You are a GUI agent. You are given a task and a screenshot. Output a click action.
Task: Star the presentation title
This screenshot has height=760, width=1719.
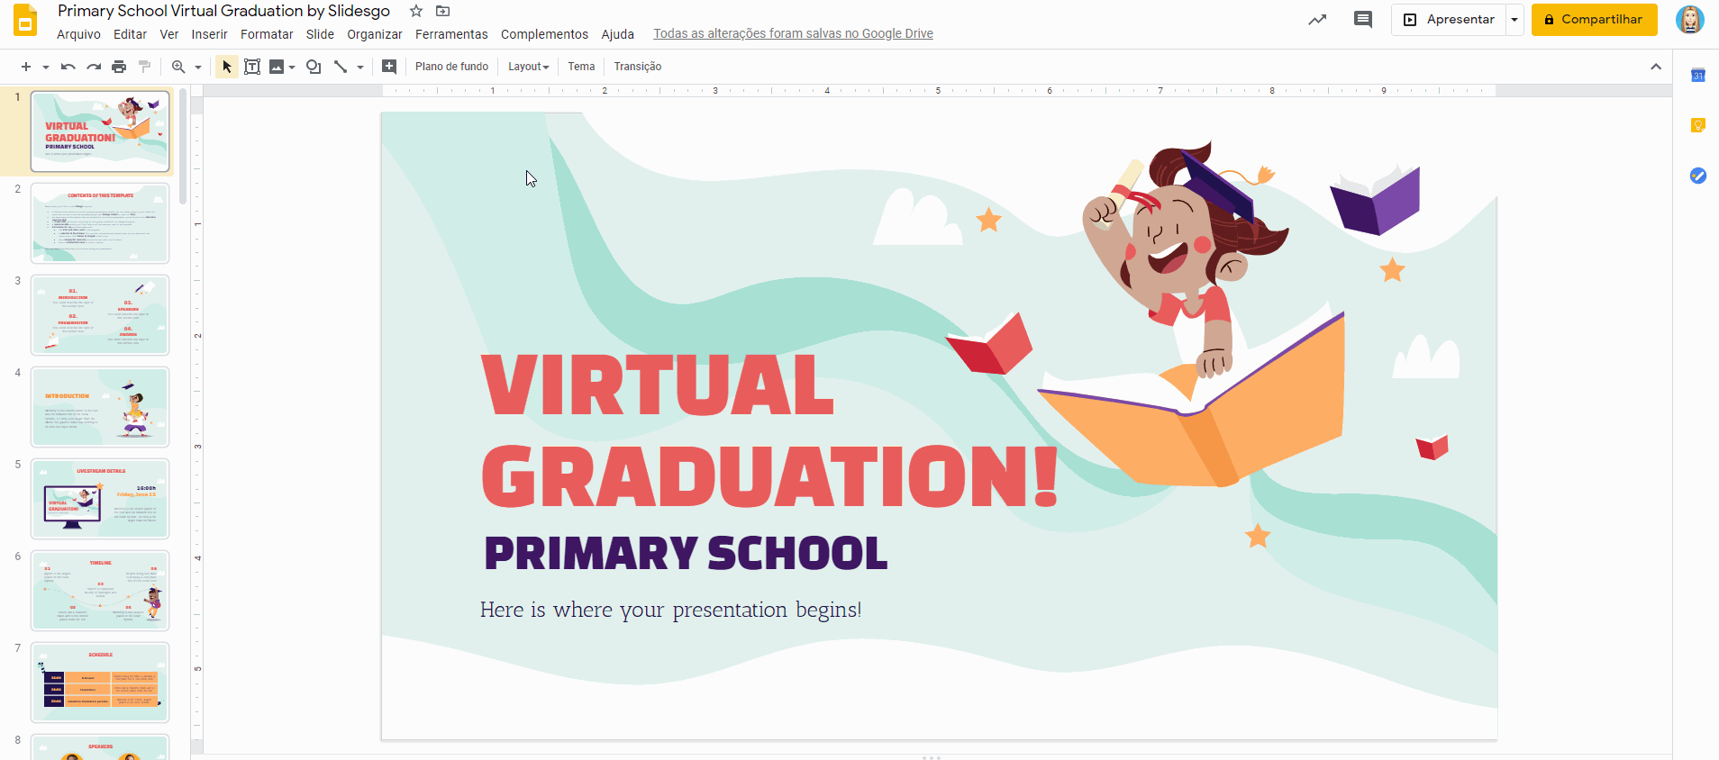(x=416, y=11)
